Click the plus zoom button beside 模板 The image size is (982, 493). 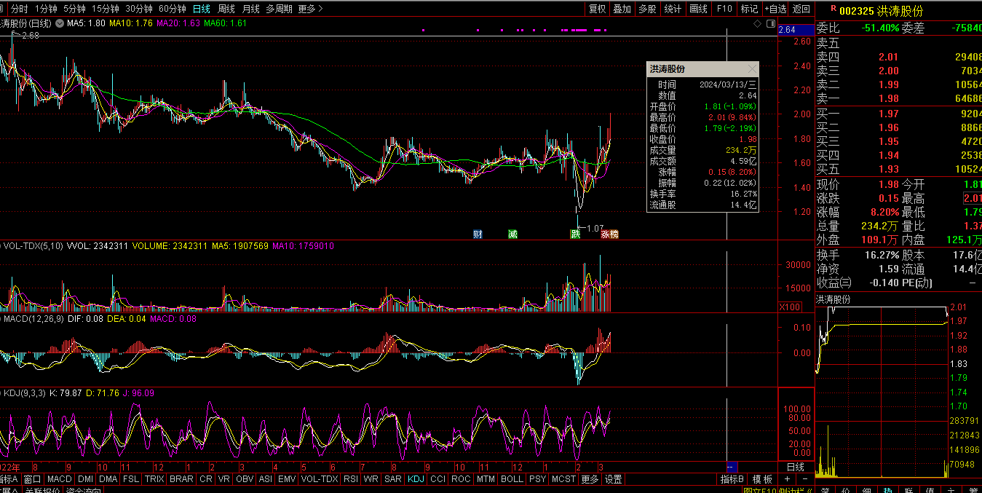pos(787,479)
